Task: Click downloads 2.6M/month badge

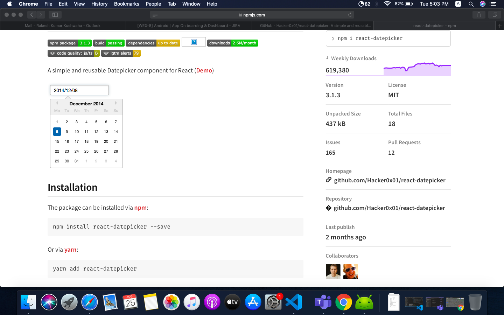Action: coord(233,43)
